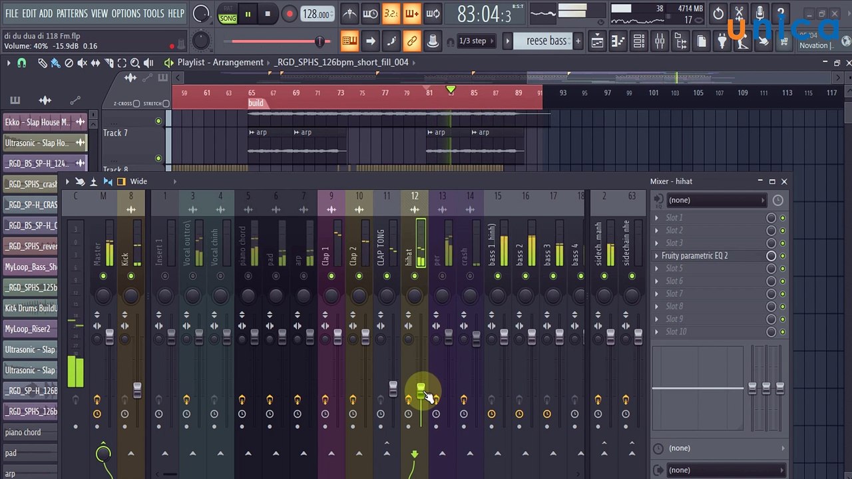Mute the Kick mixer track

(130, 275)
